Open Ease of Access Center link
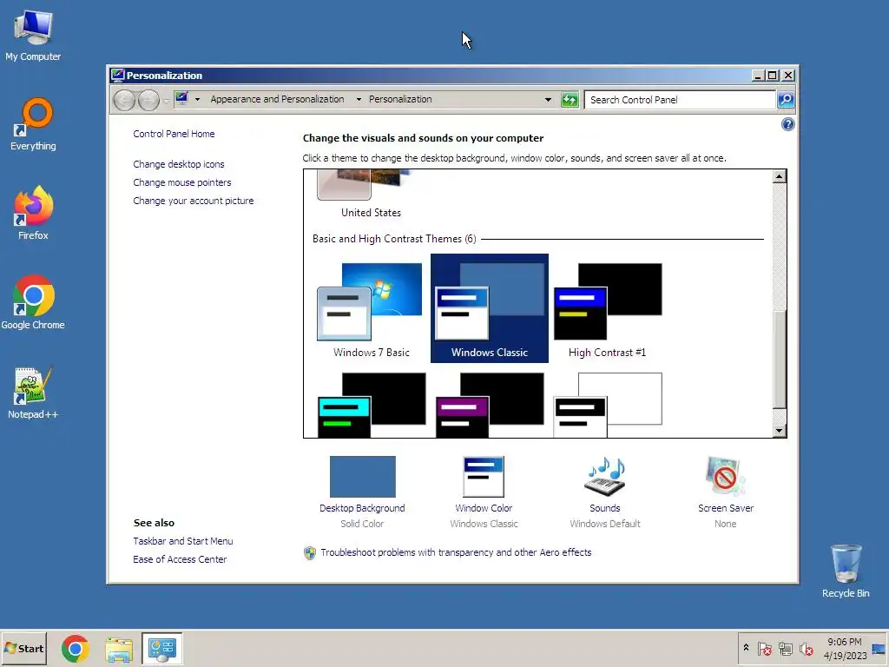The height and width of the screenshot is (667, 889). point(180,559)
